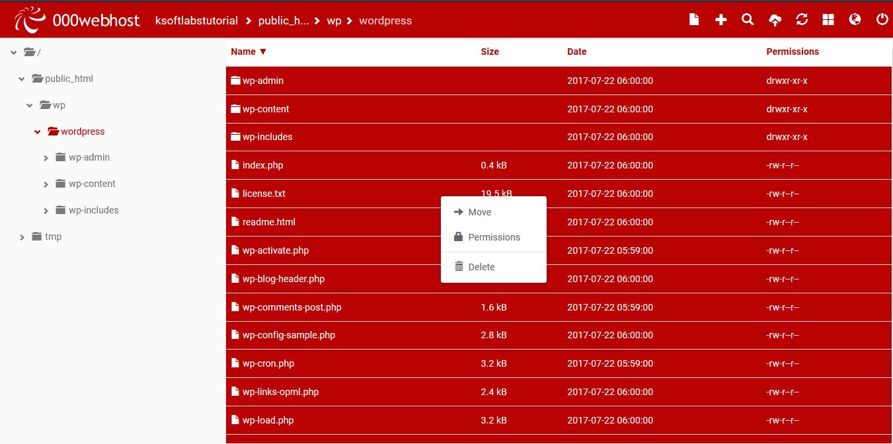
Task: Expand the tmp folder chevron
Action: coord(22,237)
